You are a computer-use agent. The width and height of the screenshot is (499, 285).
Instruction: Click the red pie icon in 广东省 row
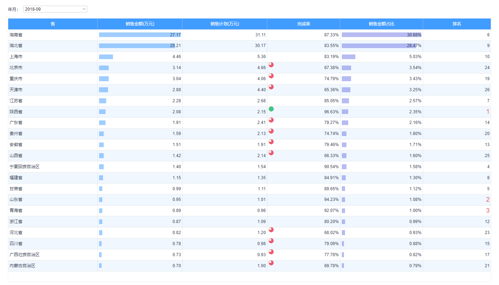[x=271, y=120]
